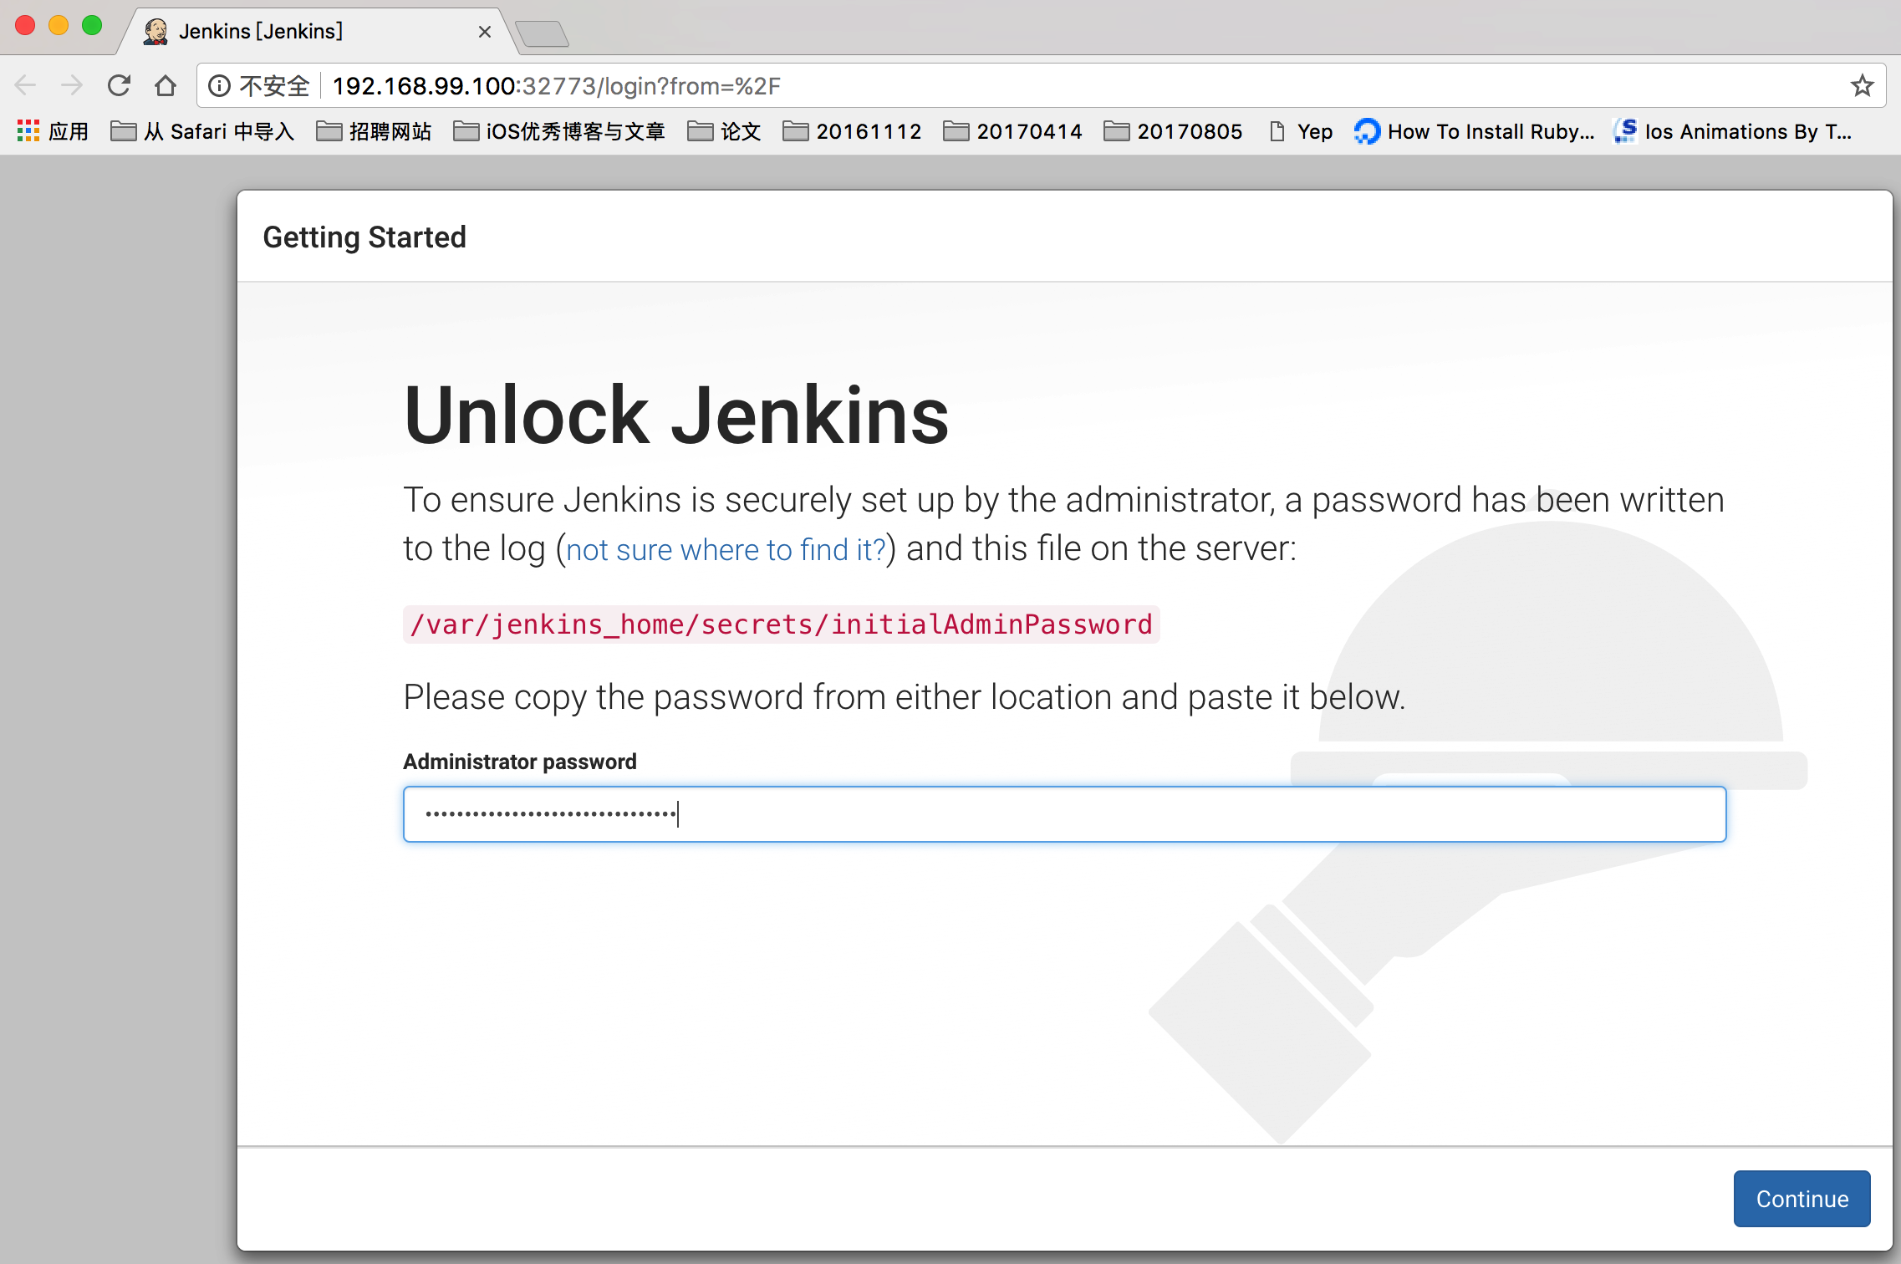Go to the browser home page
This screenshot has width=1901, height=1264.
click(166, 85)
